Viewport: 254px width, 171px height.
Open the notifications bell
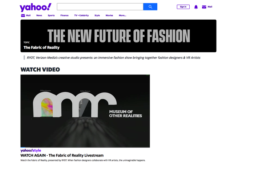pos(196,7)
